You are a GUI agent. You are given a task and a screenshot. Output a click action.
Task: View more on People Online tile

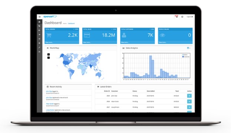point(163,42)
